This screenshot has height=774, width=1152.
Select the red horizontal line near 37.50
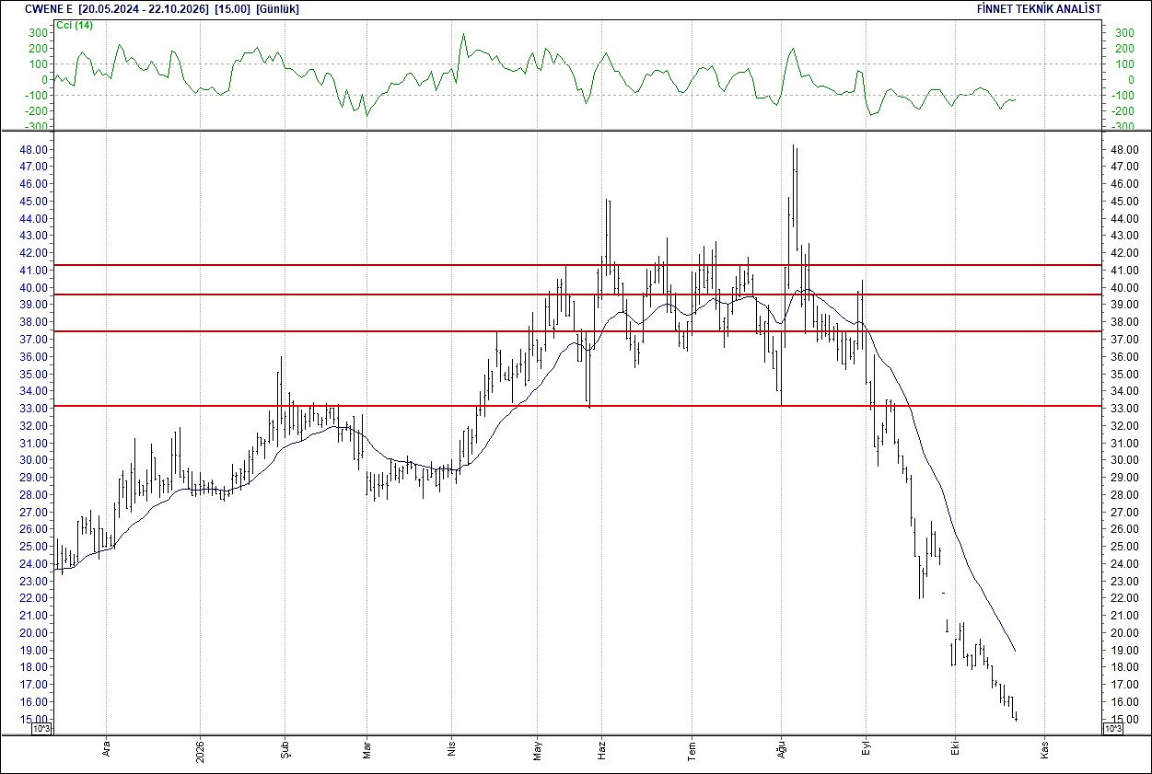[576, 331]
